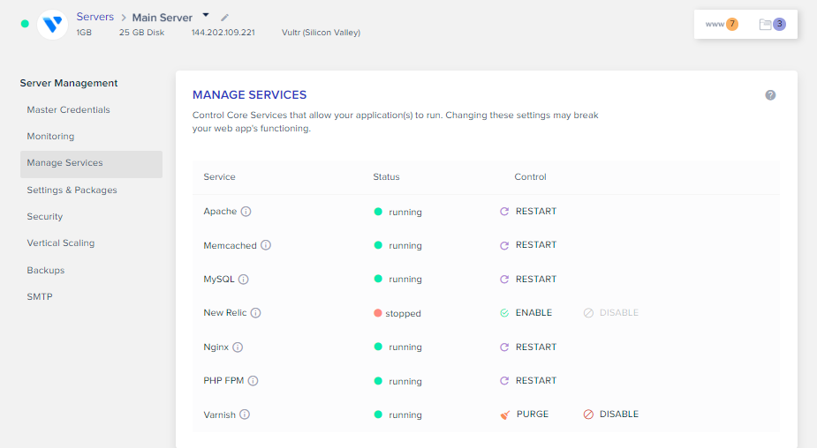Expand the Main Server dropdown arrow

[206, 15]
